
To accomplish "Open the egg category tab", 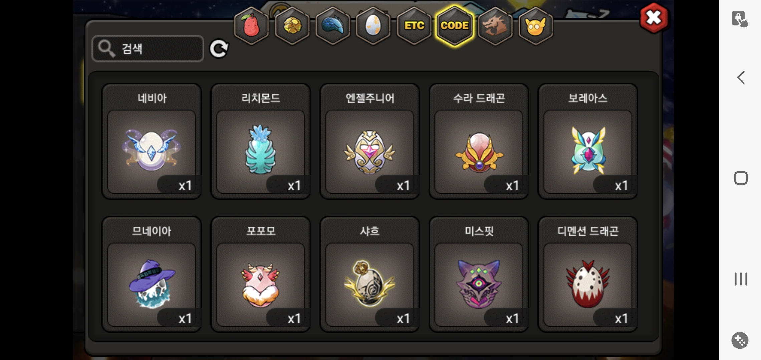I will coord(373,26).
